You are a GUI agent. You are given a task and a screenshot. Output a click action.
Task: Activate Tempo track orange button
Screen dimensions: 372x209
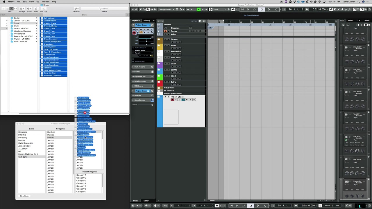[165, 31]
